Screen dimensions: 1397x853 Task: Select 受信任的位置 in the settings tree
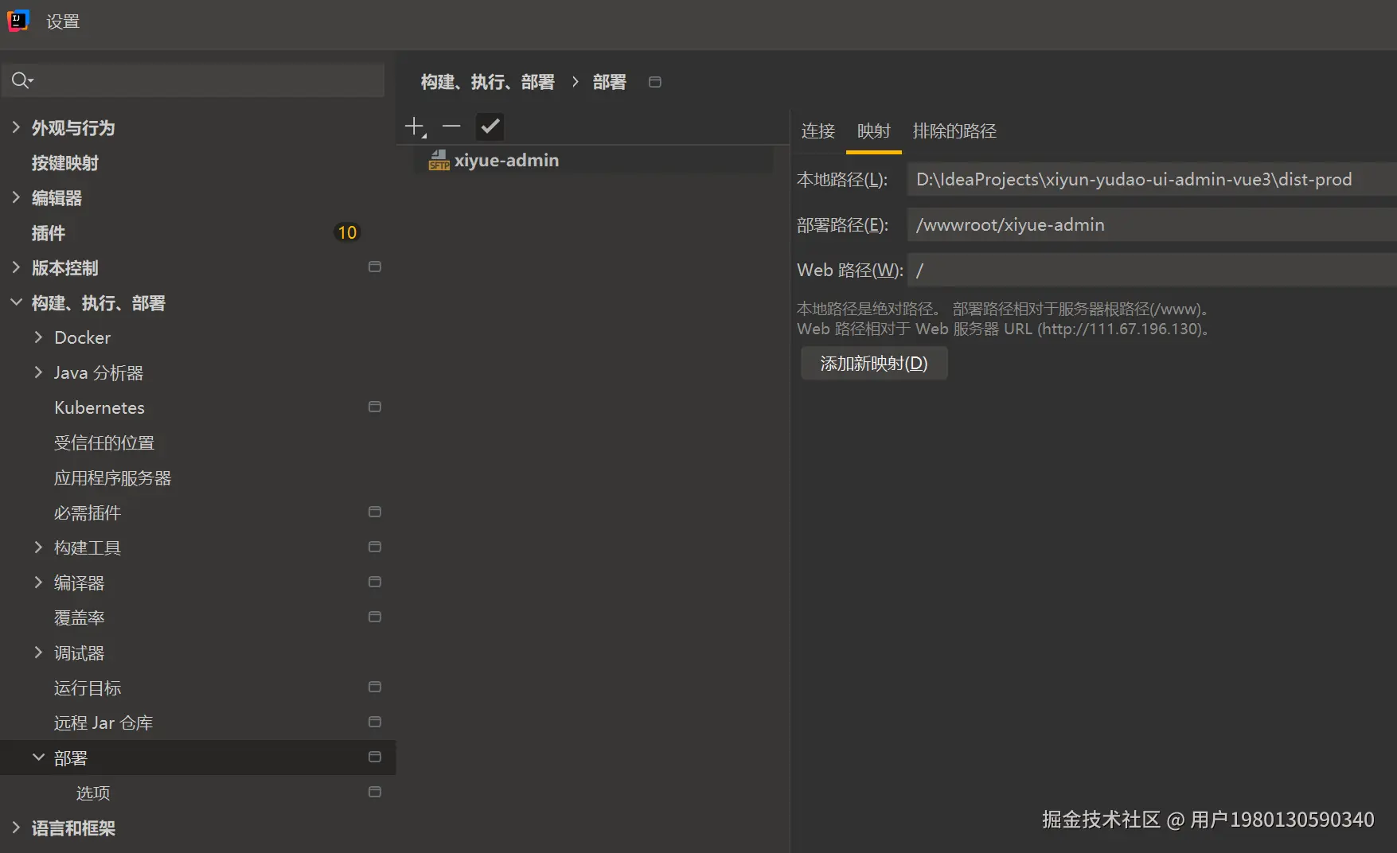[x=104, y=442]
